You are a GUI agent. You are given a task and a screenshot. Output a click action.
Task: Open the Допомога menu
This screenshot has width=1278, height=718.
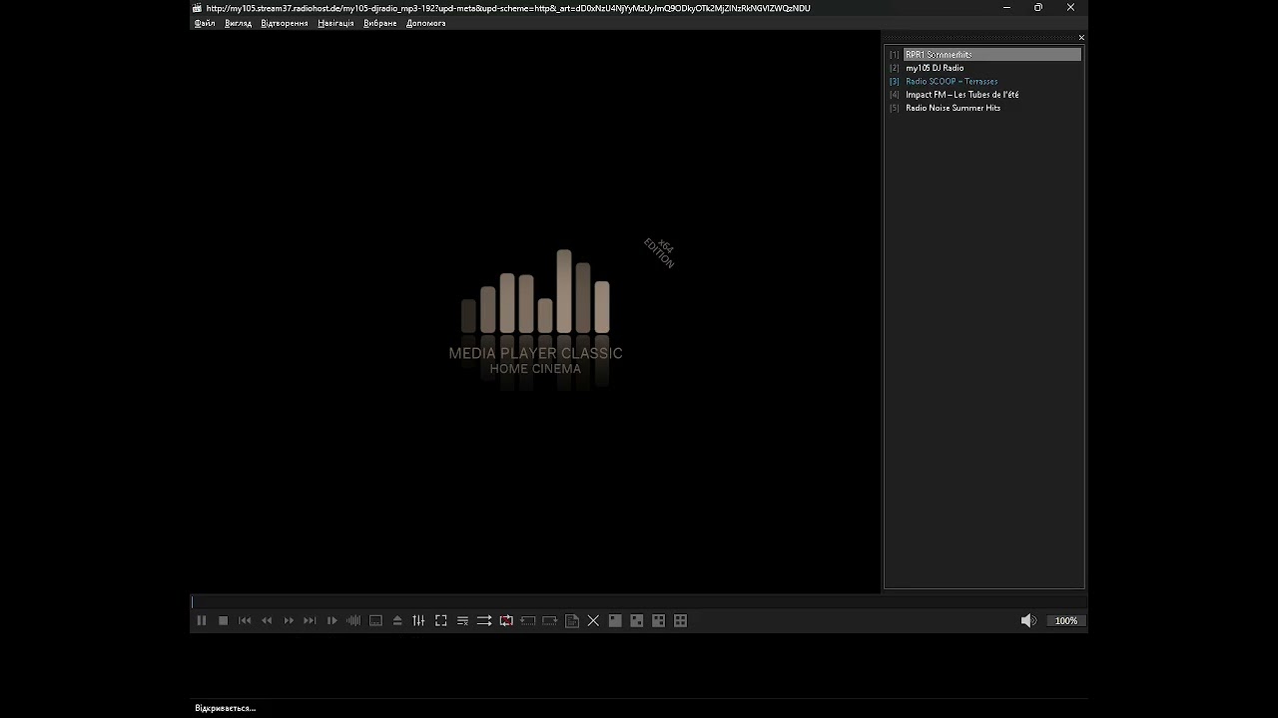[426, 23]
